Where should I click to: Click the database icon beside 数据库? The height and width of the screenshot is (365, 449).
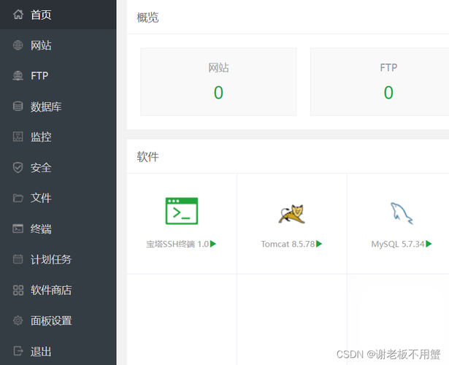pyautogui.click(x=18, y=107)
